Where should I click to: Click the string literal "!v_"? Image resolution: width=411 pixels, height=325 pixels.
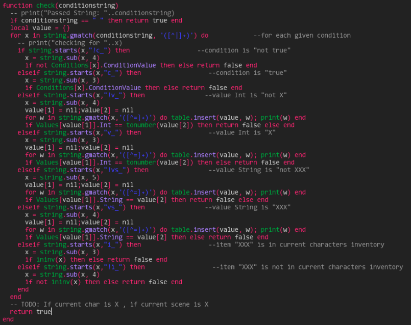coord(113,95)
